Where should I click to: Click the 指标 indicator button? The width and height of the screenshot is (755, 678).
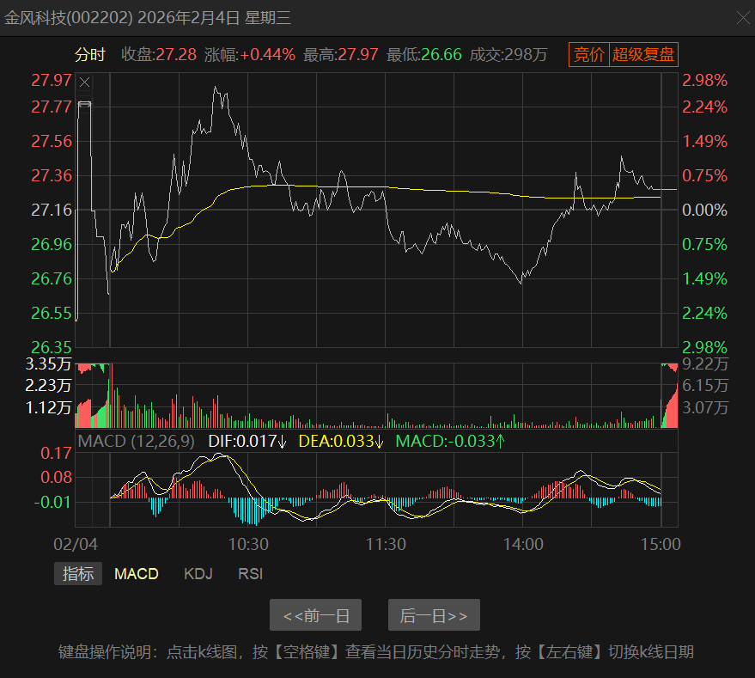(78, 573)
